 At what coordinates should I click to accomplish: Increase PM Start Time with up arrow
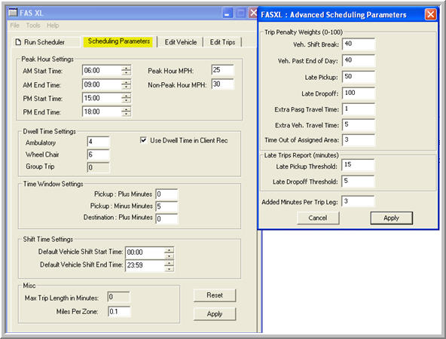(x=126, y=96)
